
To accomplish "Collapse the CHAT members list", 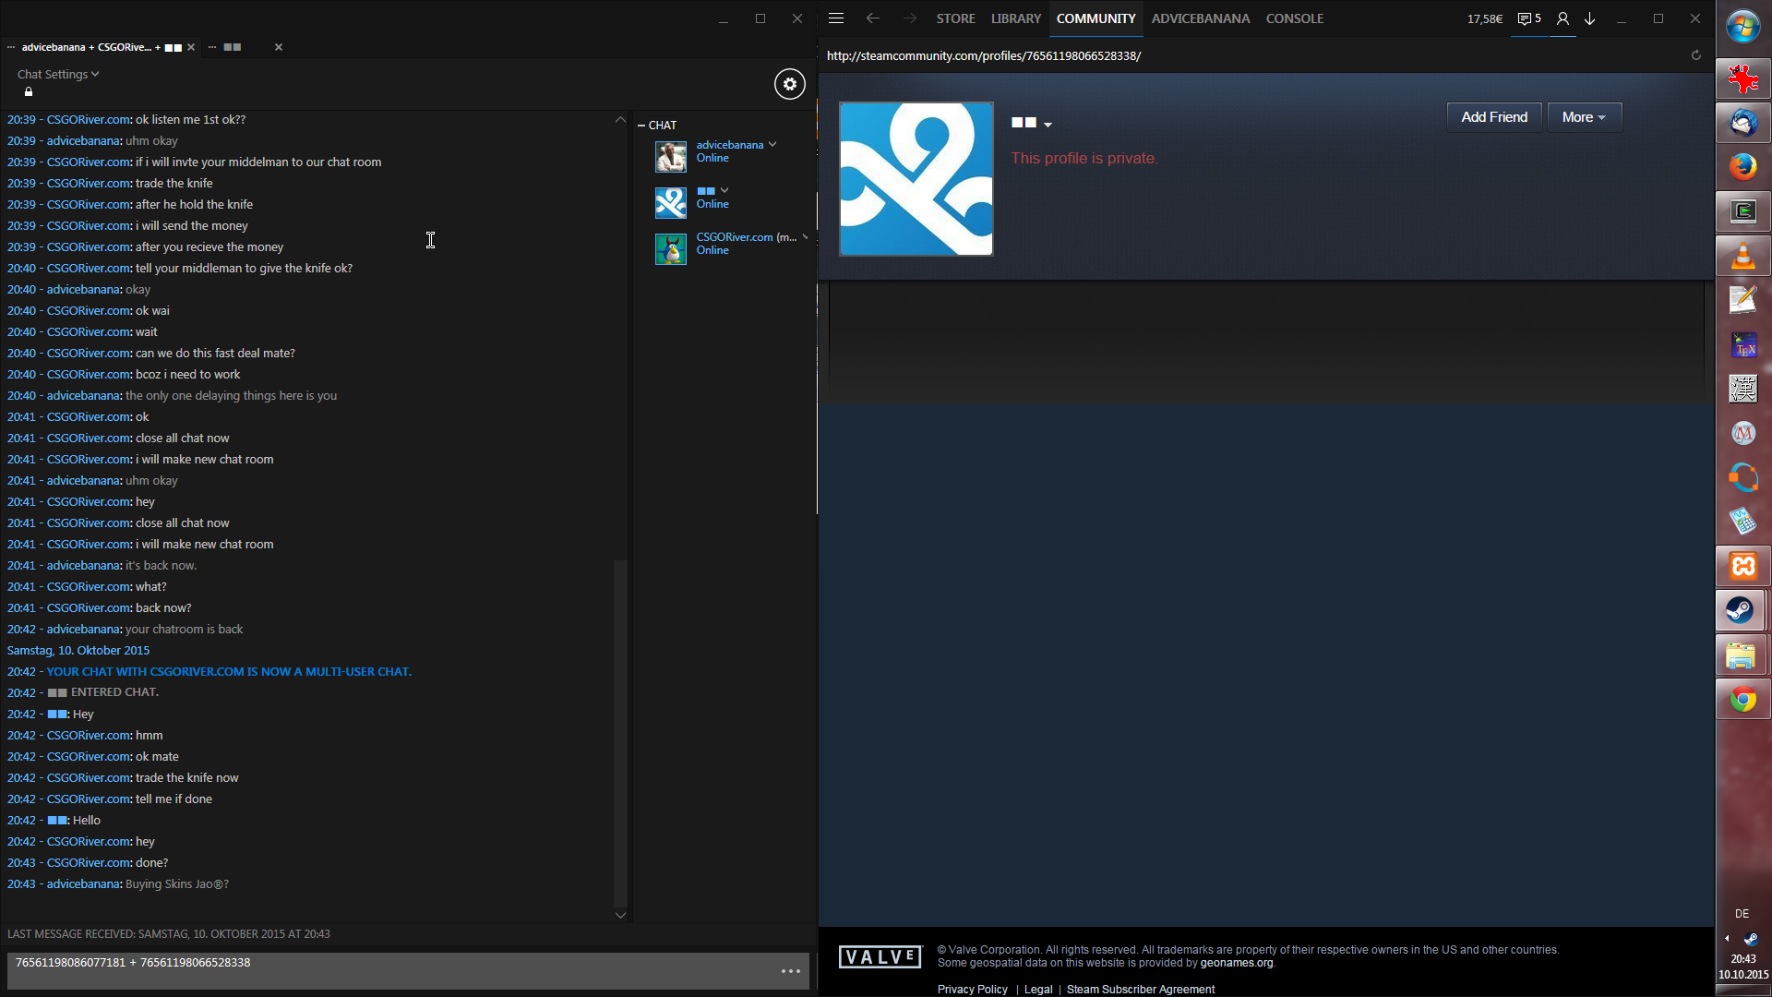I will (641, 125).
